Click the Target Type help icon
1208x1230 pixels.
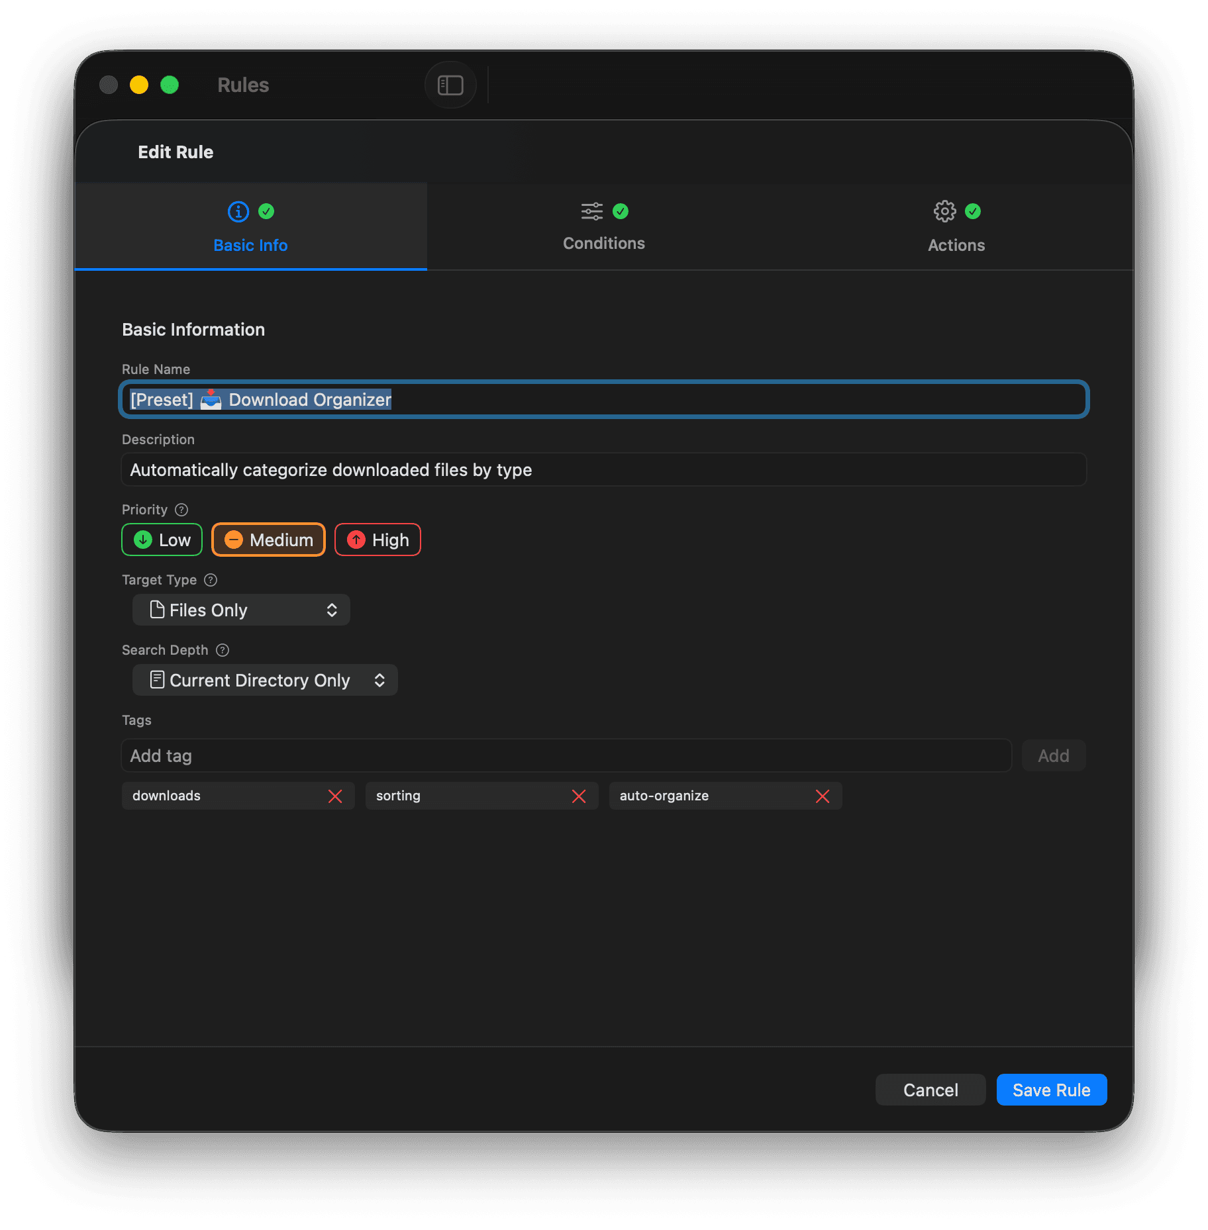point(211,580)
